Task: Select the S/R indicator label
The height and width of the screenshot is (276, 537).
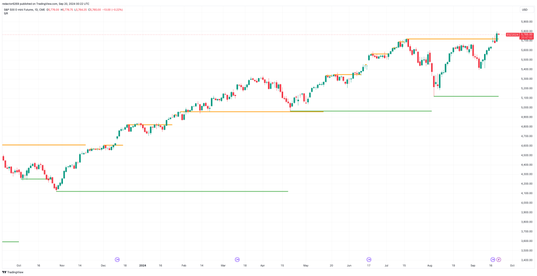Action: pyautogui.click(x=6, y=14)
